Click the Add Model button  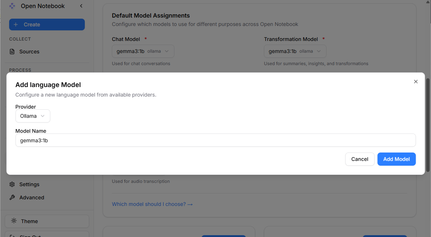(396, 159)
